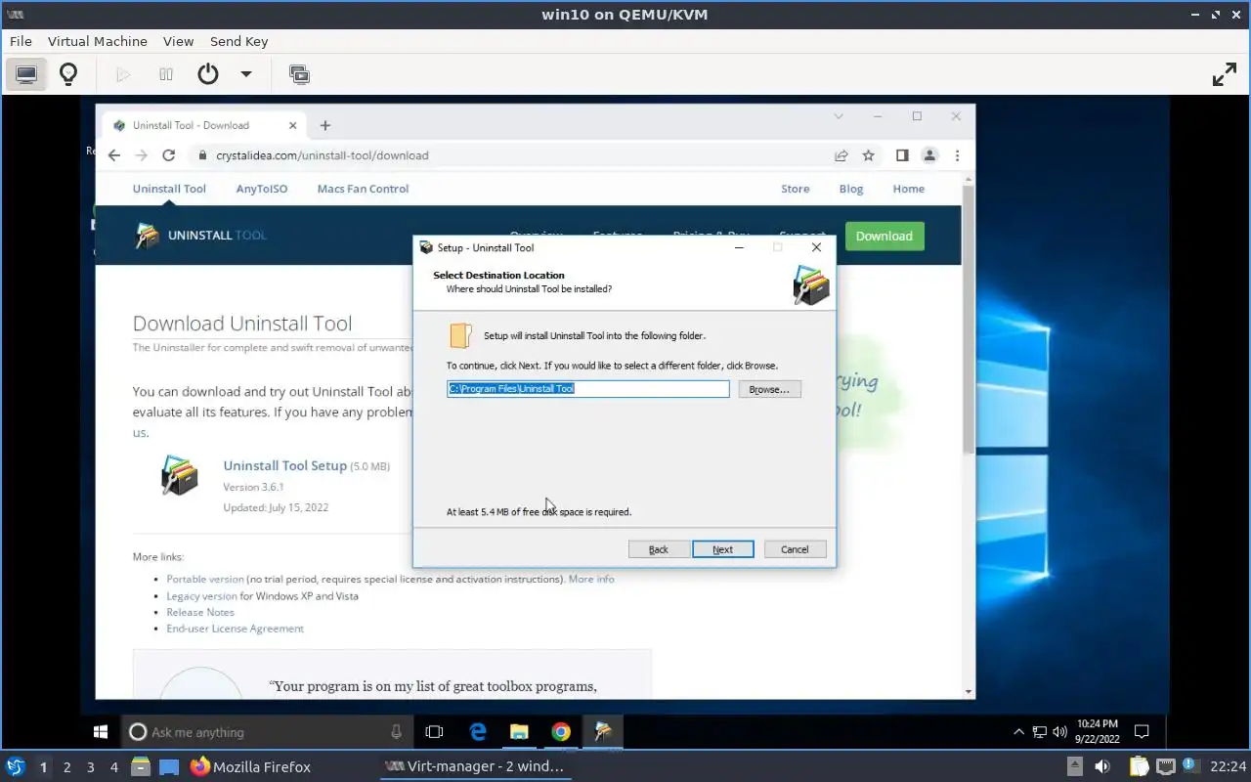Select the Uninstall Tool - Download browser tab

(x=205, y=125)
